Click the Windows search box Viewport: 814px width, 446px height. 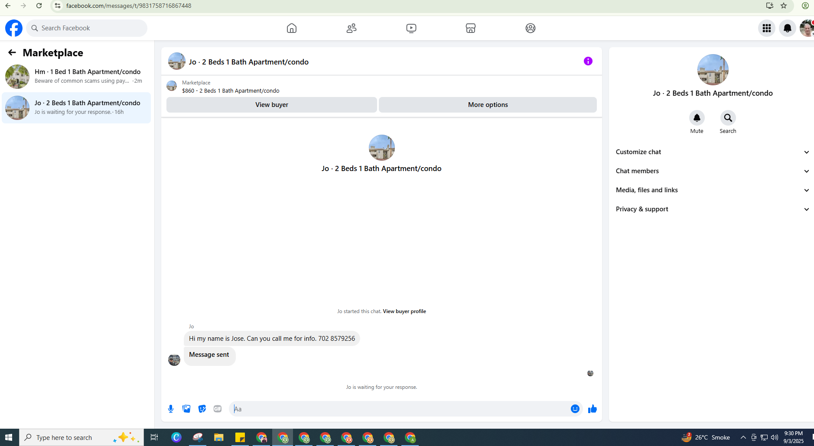(81, 437)
